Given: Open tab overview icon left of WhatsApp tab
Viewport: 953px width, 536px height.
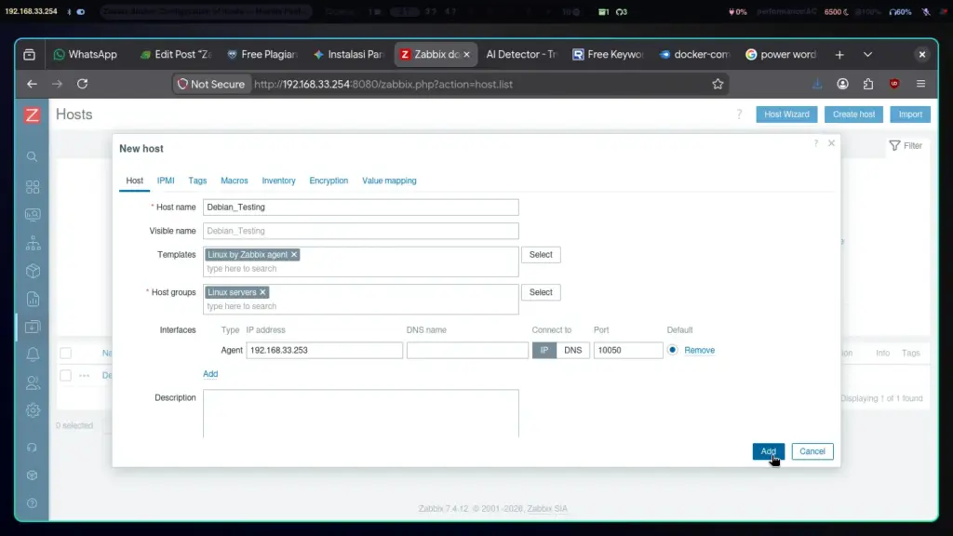Looking at the screenshot, I should (x=29, y=55).
